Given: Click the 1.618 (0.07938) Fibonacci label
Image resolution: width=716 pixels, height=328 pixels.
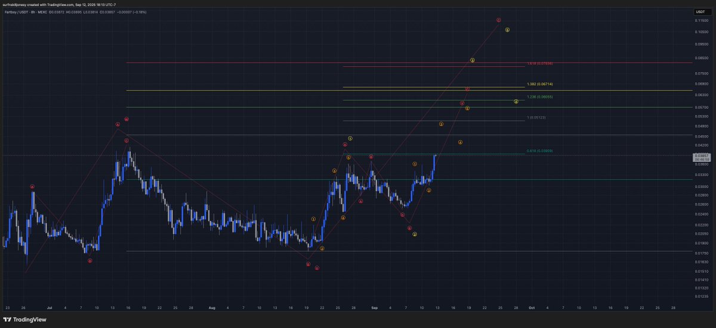Looking at the screenshot, I should (x=540, y=64).
